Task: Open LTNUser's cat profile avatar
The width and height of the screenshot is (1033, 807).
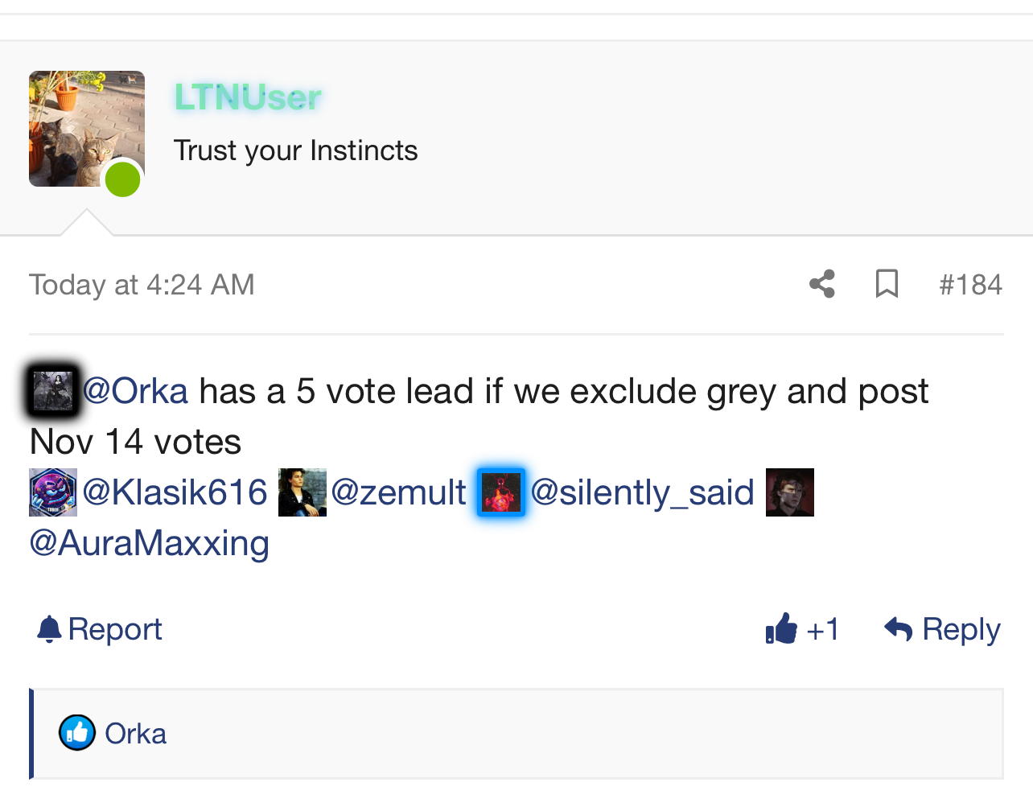Action: [x=86, y=129]
